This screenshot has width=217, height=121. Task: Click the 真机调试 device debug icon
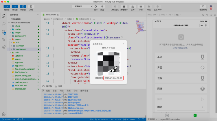115,6
